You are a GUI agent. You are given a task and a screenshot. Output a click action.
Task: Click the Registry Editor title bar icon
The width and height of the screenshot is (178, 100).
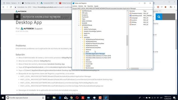tap(73, 3)
